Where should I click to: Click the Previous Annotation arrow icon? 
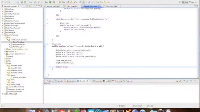(x=101, y=2)
